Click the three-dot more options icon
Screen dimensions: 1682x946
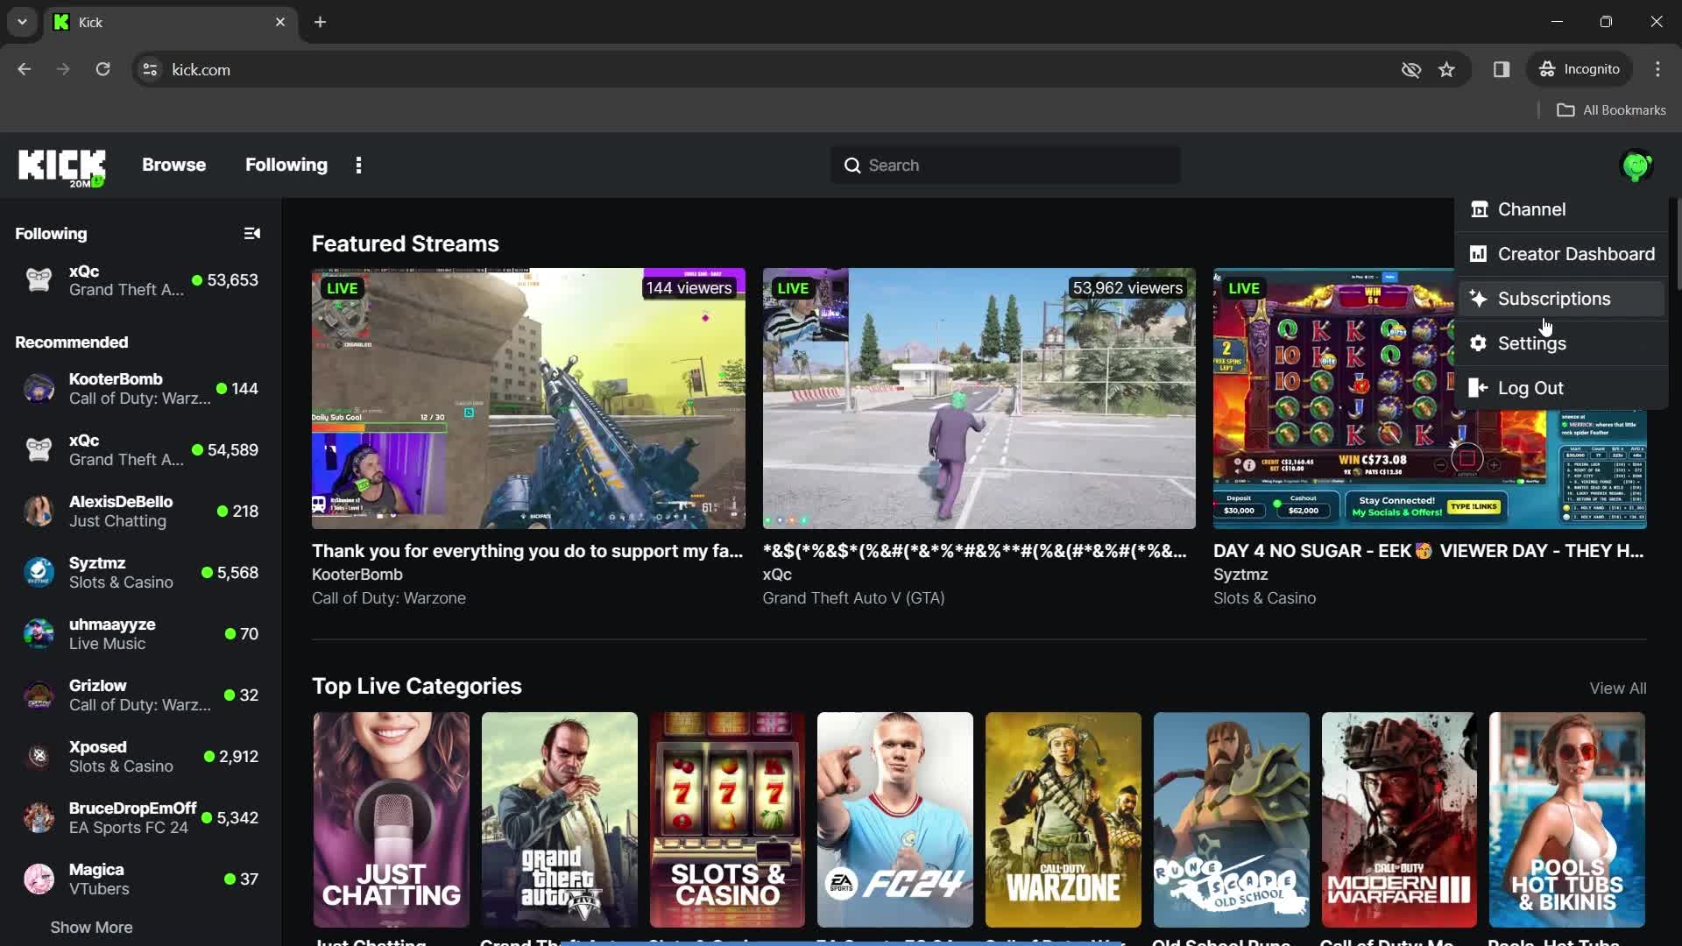pyautogui.click(x=358, y=166)
